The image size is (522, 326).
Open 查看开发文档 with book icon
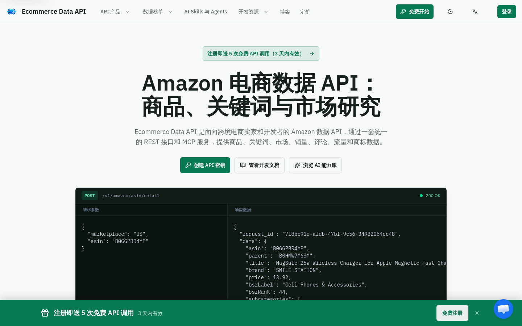pyautogui.click(x=260, y=165)
